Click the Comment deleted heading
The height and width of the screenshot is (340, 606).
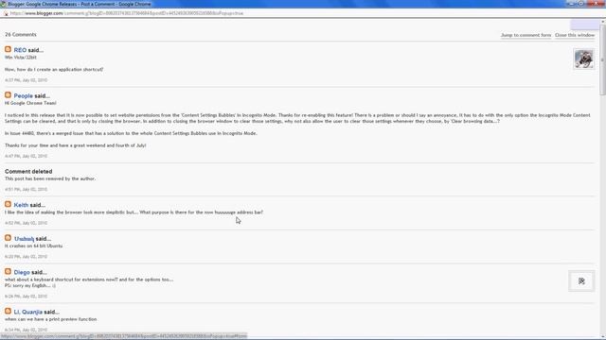pyautogui.click(x=28, y=172)
